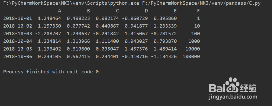Click the 2018-10-01 row index
Viewport: 272px width, 106px height.
[17, 18]
